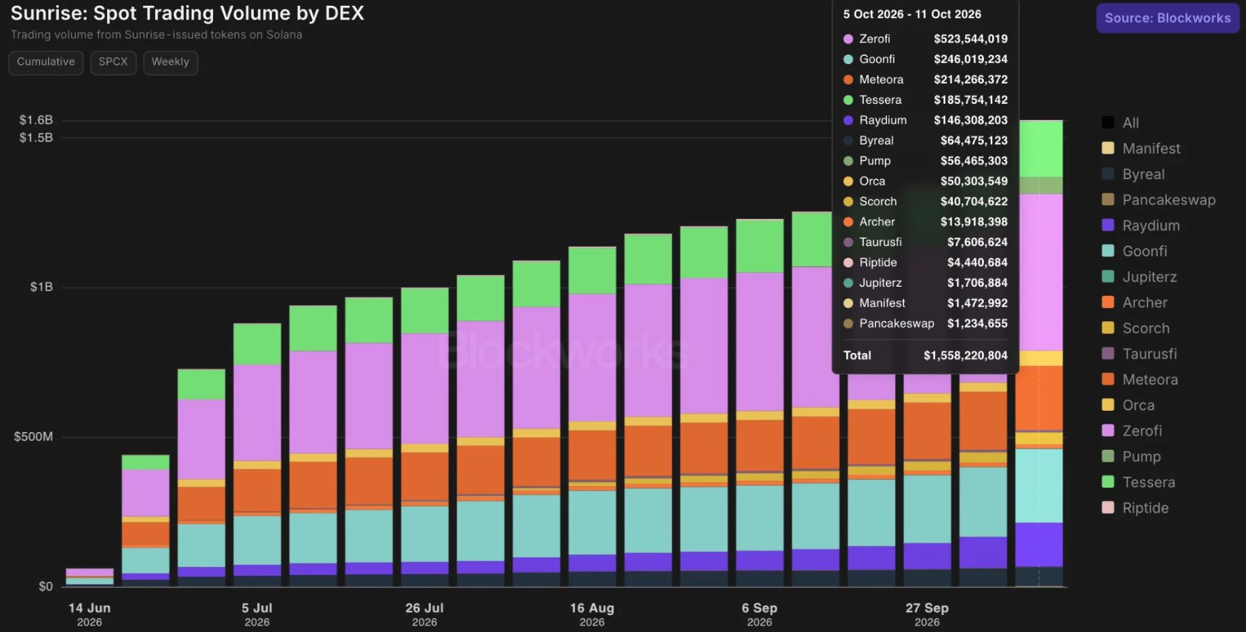Image resolution: width=1246 pixels, height=632 pixels.
Task: Click the Orca legend label
Action: tap(1138, 406)
